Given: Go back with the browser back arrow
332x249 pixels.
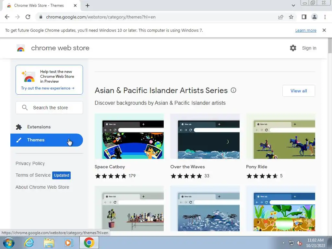Looking at the screenshot, I should (x=7, y=17).
